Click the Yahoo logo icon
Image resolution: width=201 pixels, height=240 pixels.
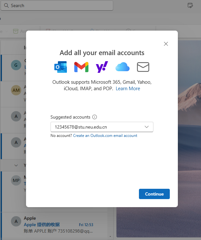click(x=102, y=67)
